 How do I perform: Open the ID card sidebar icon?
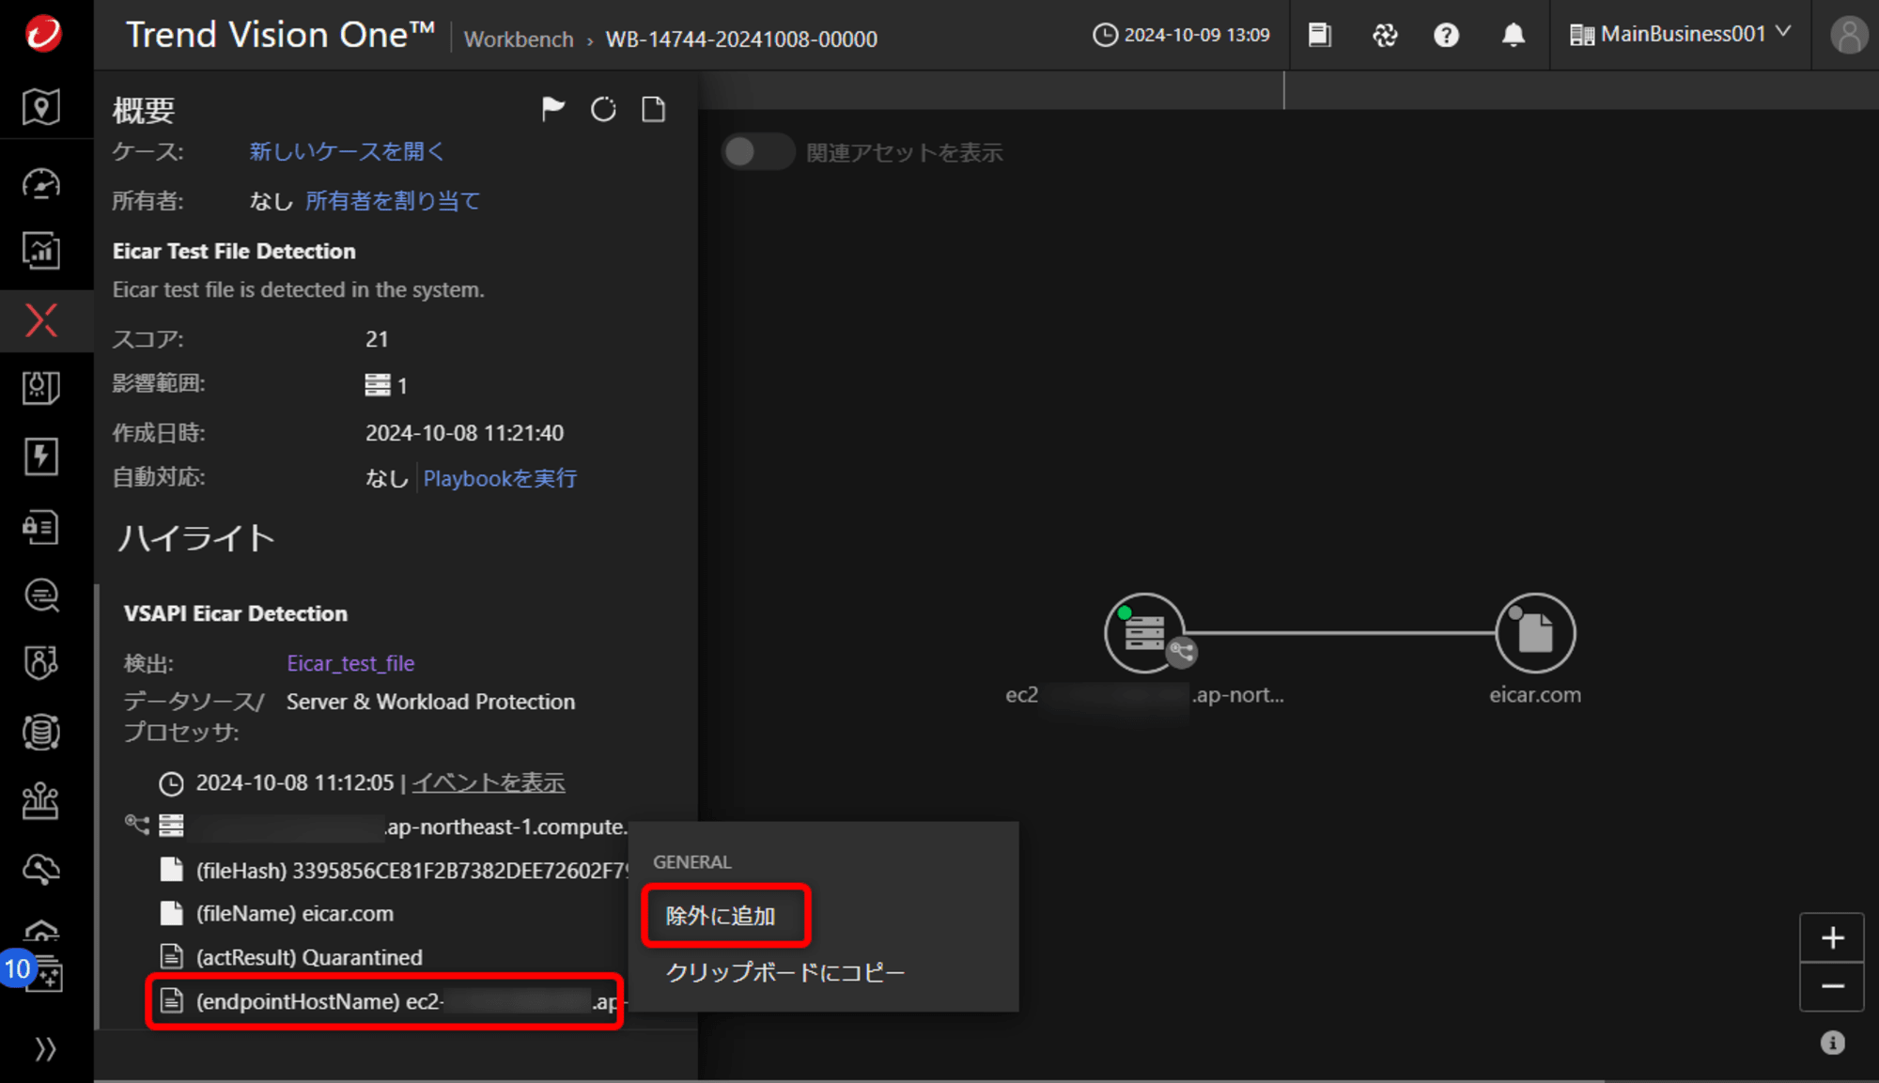coord(41,527)
